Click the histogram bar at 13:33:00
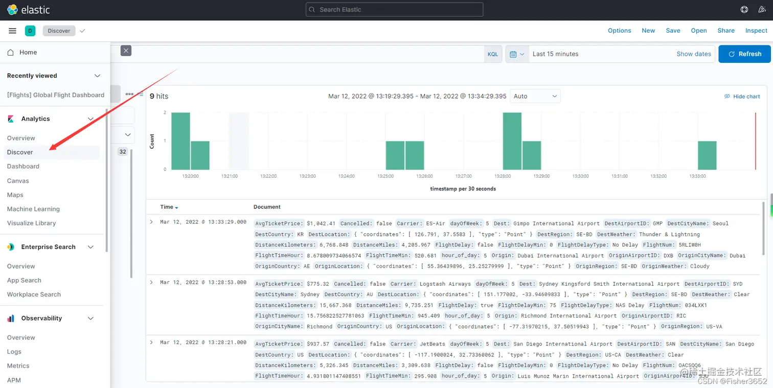This screenshot has height=388, width=773. pyautogui.click(x=707, y=155)
